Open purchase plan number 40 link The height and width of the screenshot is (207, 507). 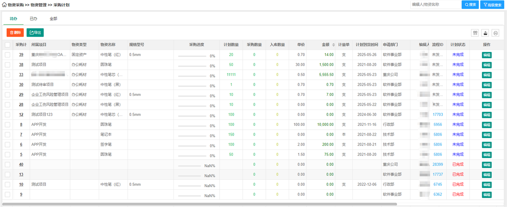21,164
